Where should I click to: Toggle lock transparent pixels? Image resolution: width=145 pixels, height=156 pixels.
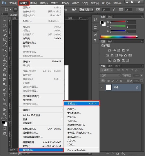[x=108, y=81]
